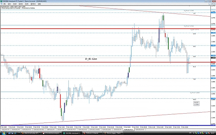Open the Help menu

click(39, 4)
